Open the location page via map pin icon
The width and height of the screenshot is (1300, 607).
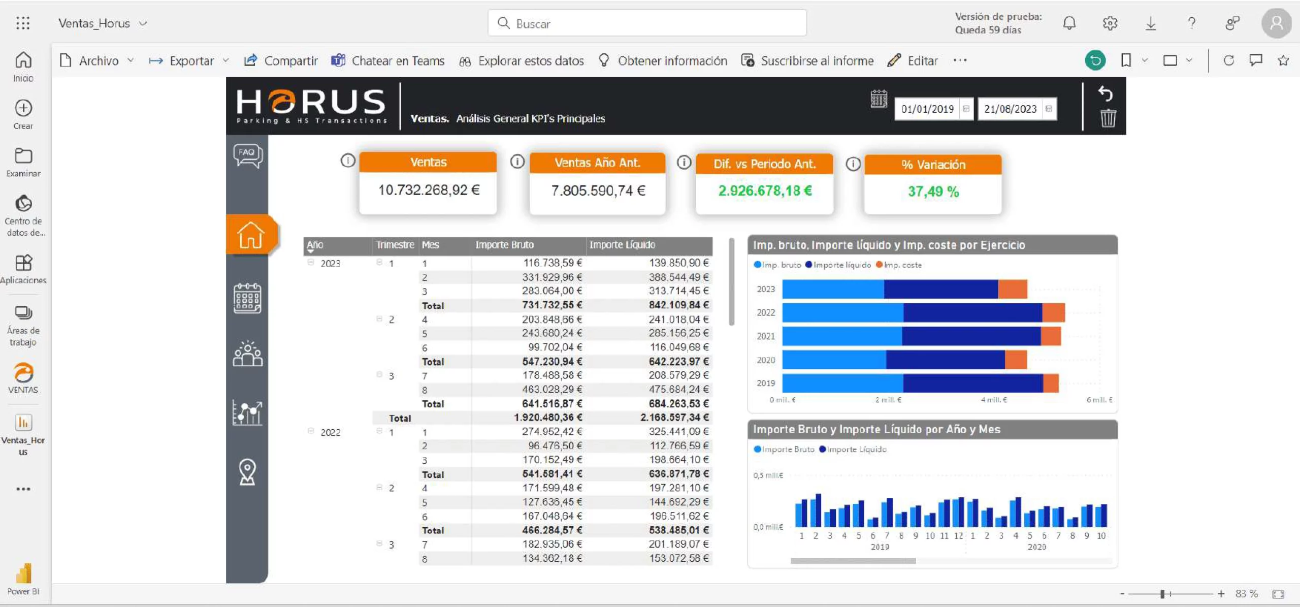[x=247, y=471]
